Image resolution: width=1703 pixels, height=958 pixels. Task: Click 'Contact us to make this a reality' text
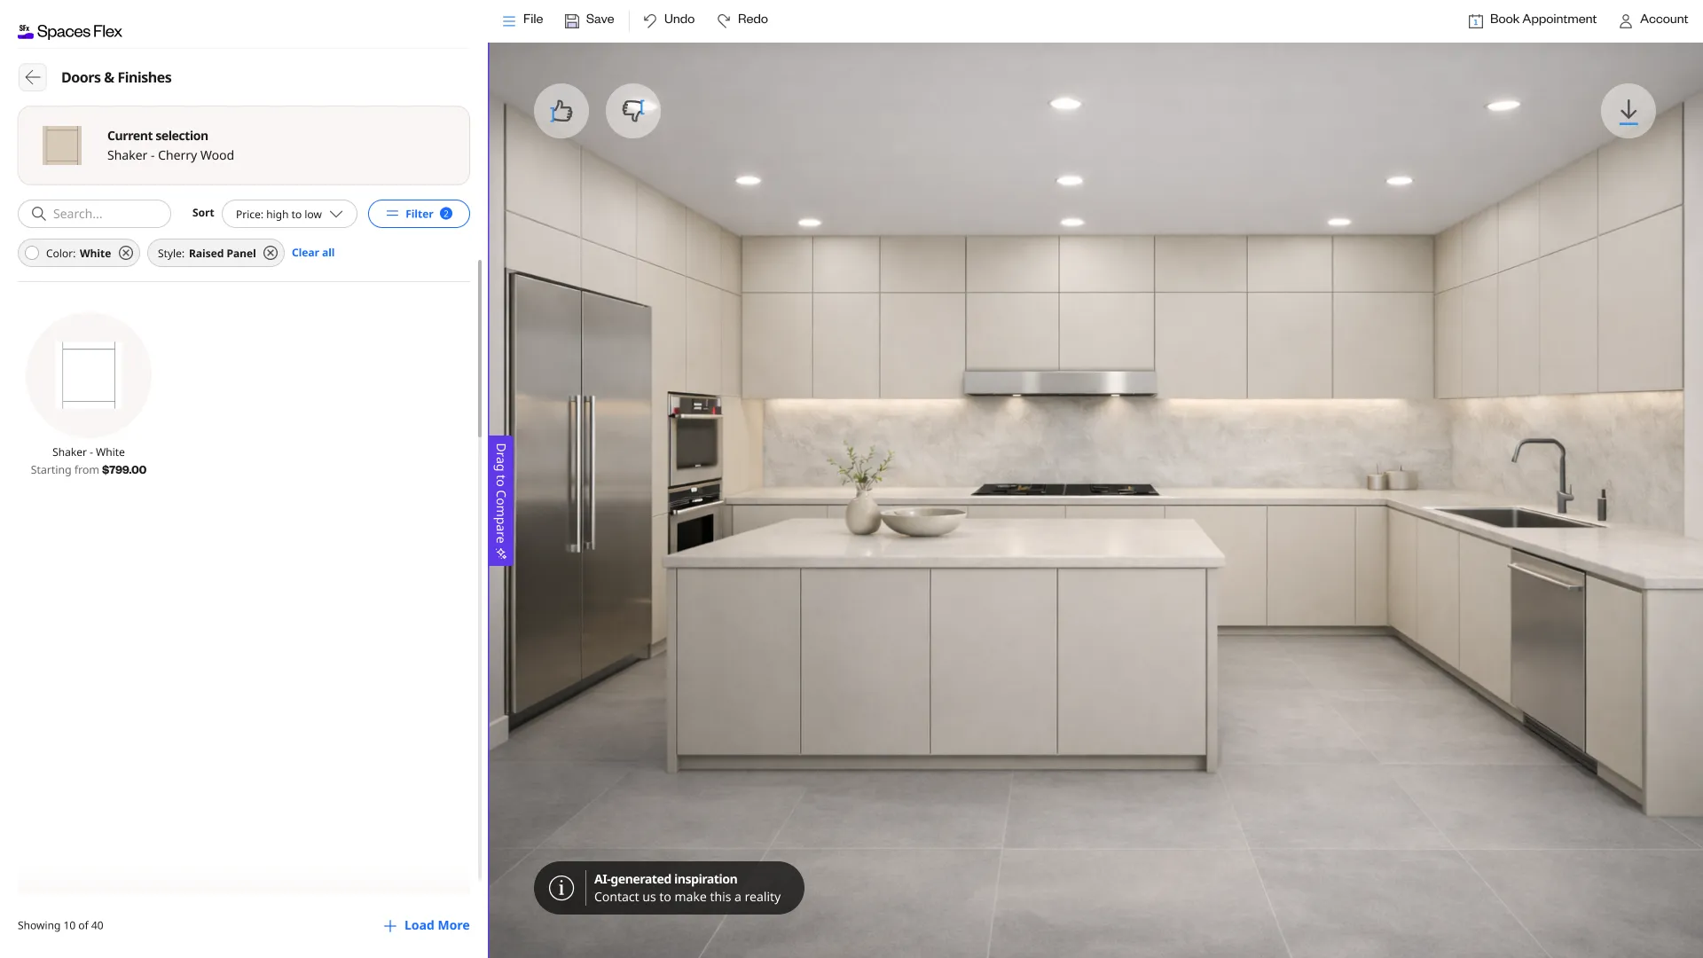click(x=687, y=897)
